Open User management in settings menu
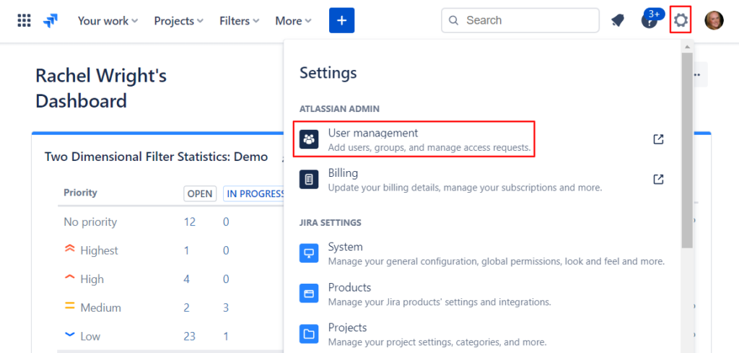 (414, 139)
